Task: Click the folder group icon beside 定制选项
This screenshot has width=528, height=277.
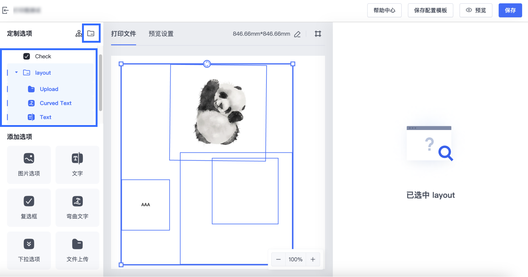Action: (x=91, y=33)
